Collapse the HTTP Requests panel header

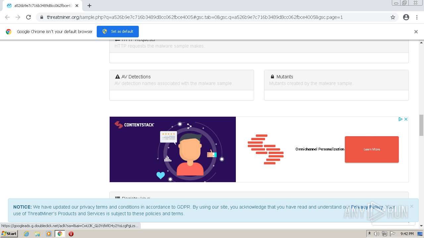tap(259, 46)
